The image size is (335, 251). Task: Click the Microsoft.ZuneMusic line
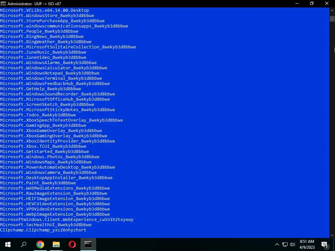click(x=43, y=52)
